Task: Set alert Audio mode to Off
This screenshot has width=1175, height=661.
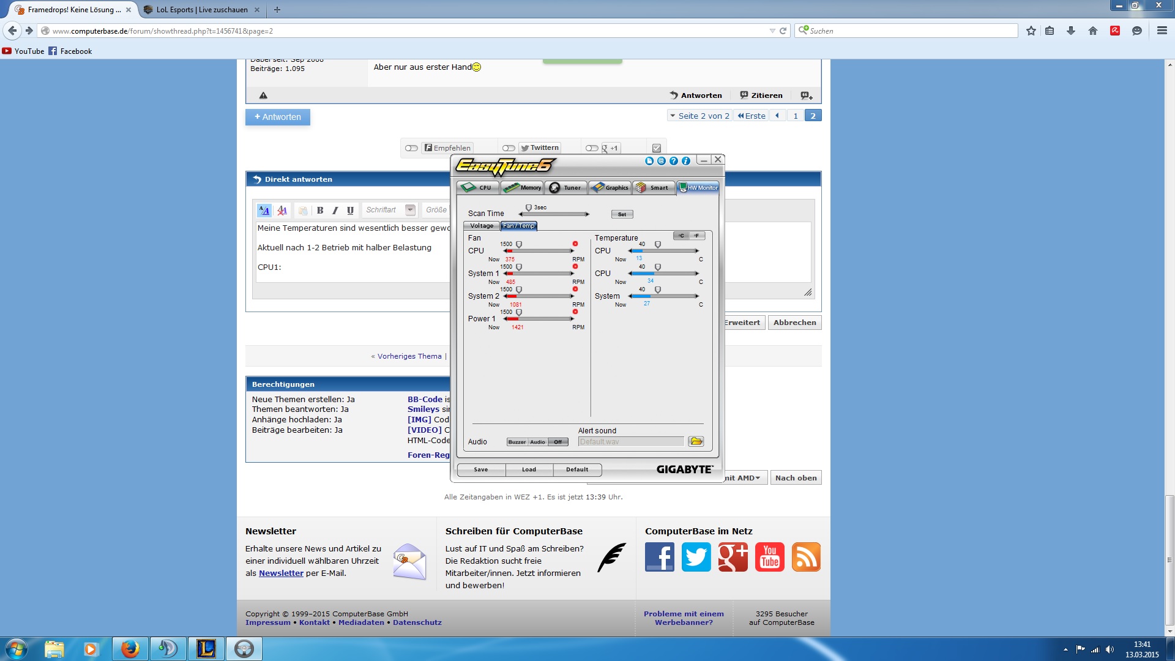Action: point(558,442)
